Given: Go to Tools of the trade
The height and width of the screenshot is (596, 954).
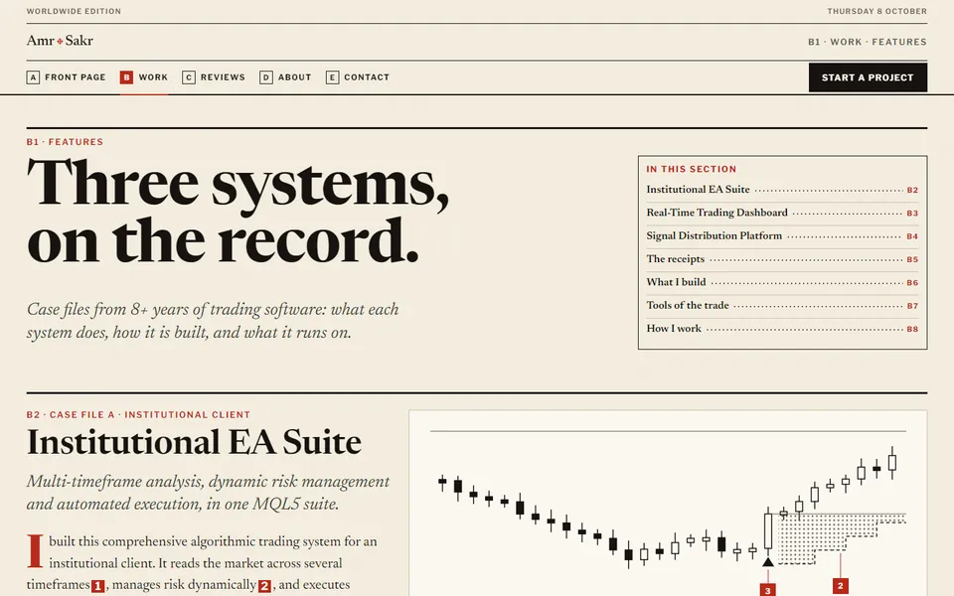Looking at the screenshot, I should pos(782,305).
